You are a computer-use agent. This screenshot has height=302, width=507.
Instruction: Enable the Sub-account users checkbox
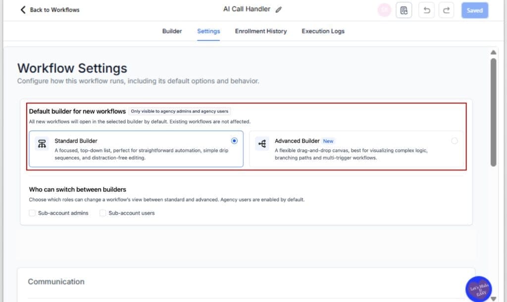pyautogui.click(x=102, y=213)
